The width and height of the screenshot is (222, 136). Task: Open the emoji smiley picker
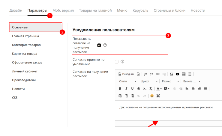[152, 96]
